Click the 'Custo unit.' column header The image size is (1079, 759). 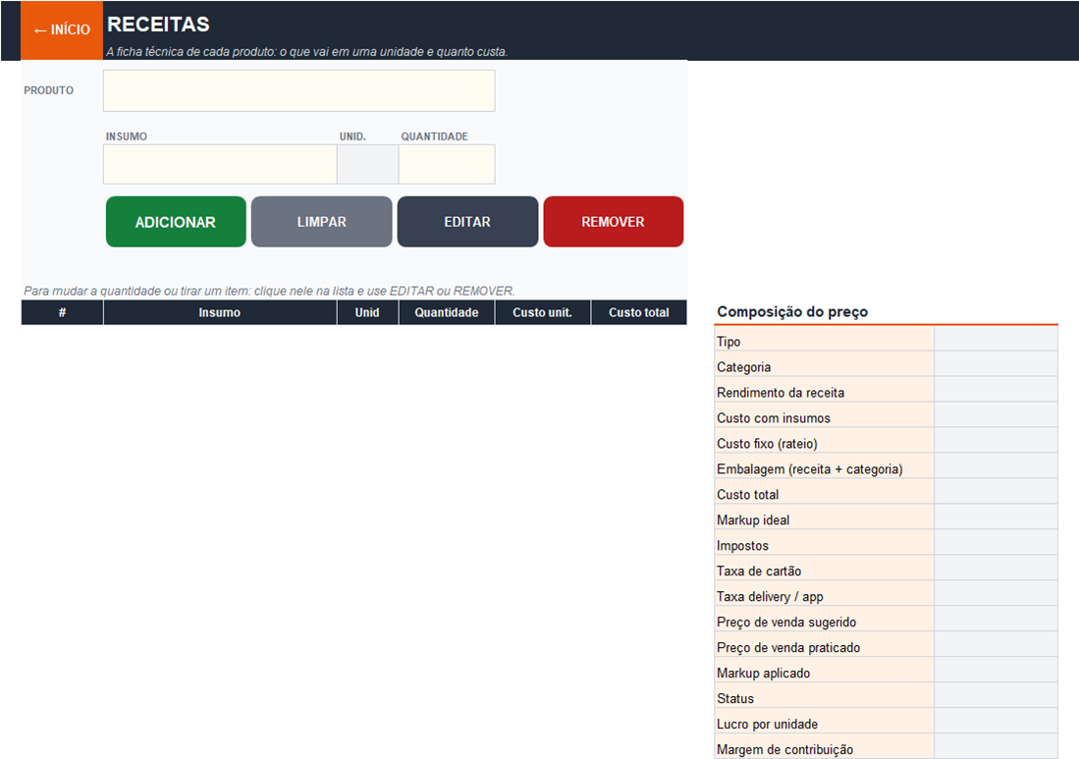(x=542, y=312)
